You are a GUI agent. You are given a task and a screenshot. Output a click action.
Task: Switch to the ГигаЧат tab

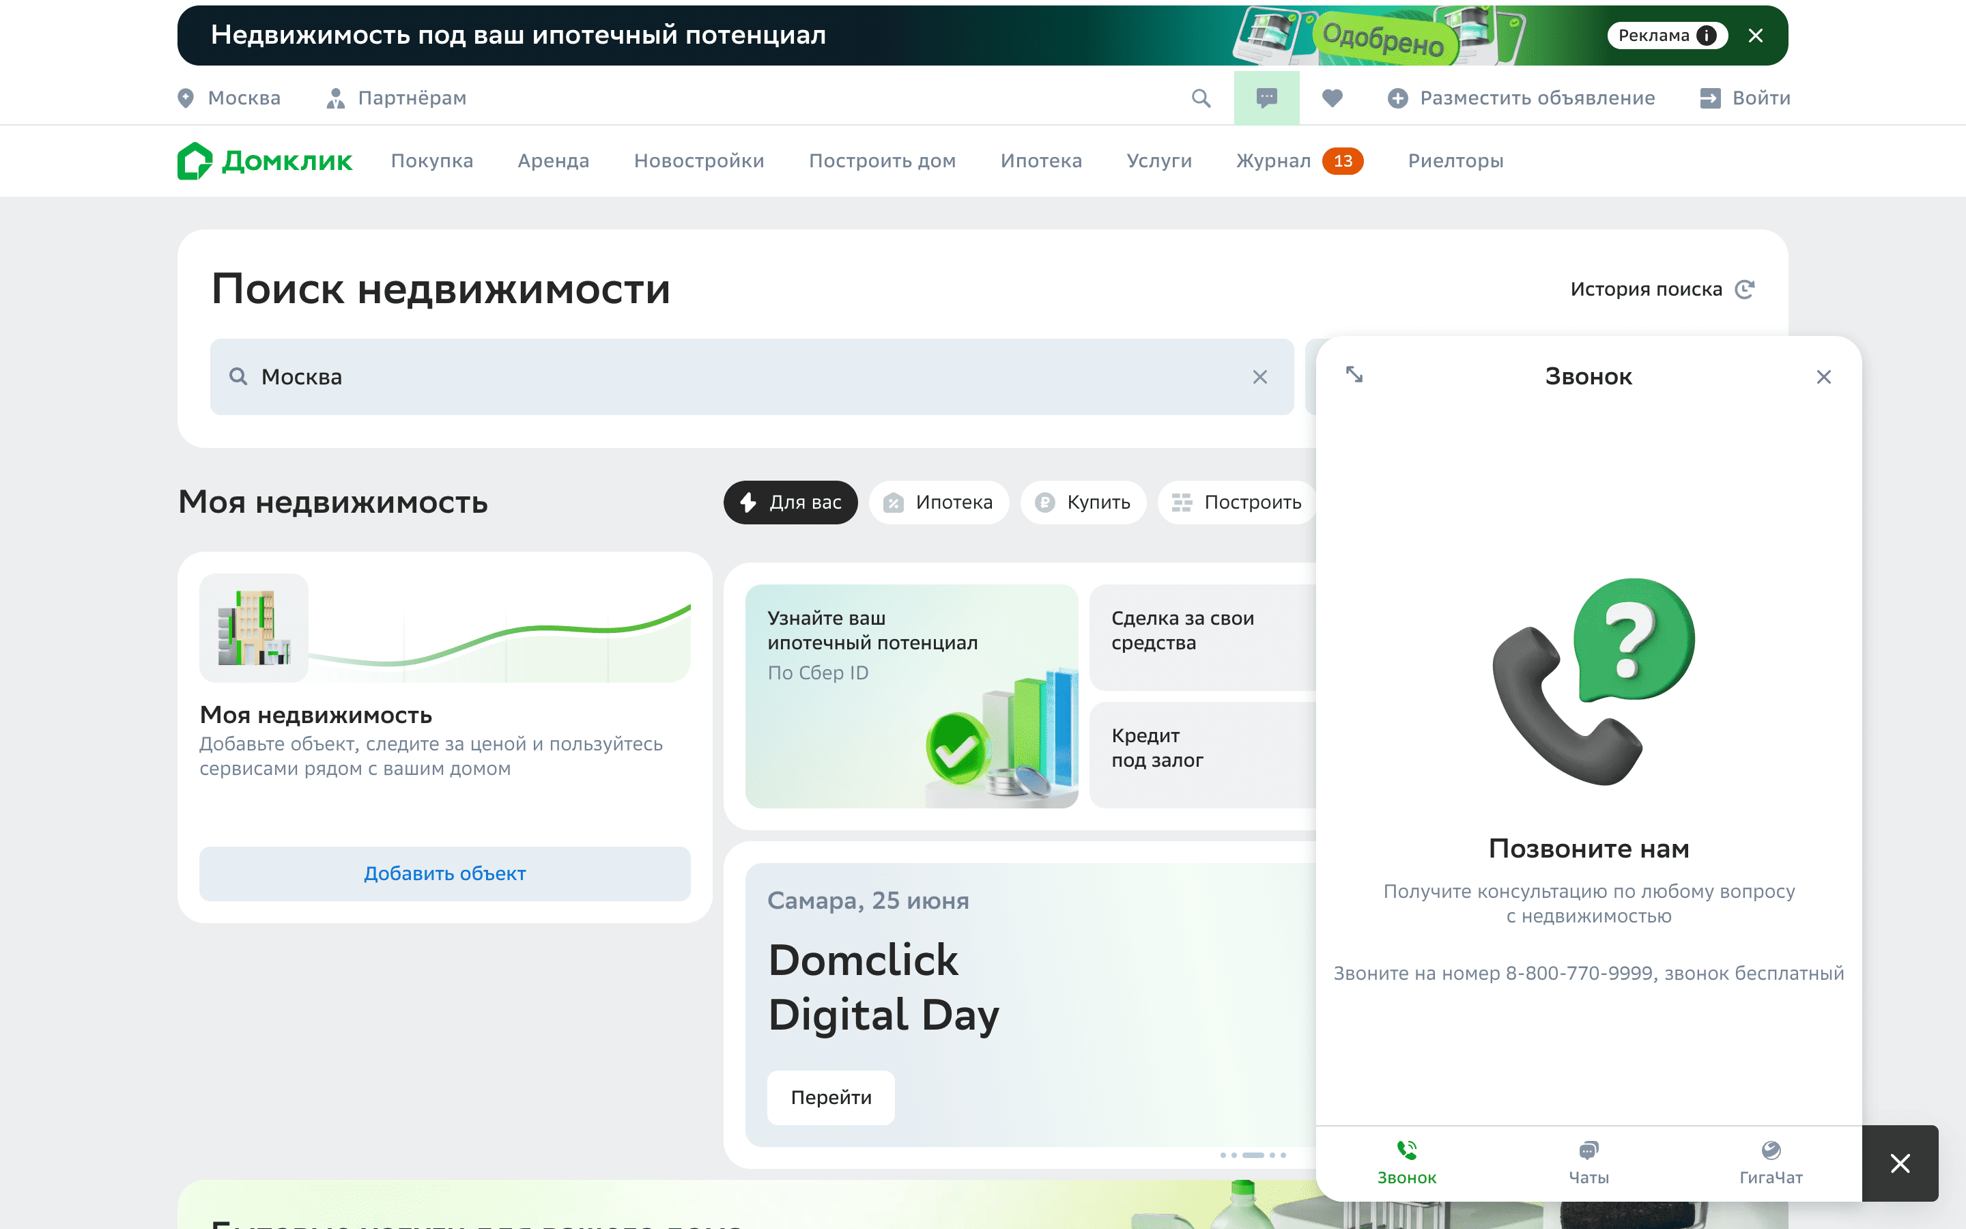pos(1771,1163)
